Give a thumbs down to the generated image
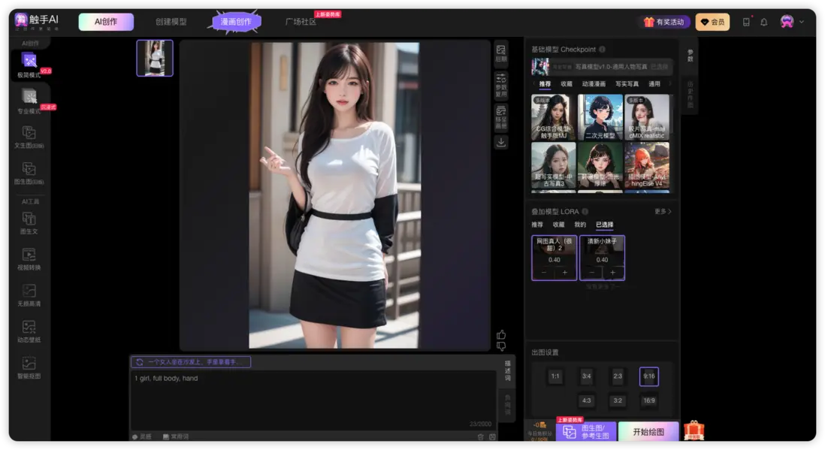The image size is (825, 450). click(x=500, y=346)
